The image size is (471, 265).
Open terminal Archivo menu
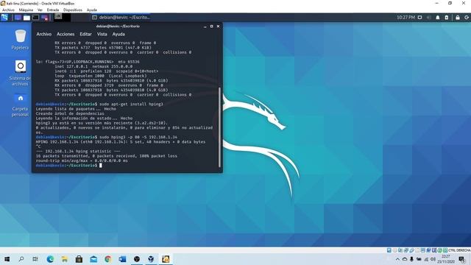(x=44, y=35)
